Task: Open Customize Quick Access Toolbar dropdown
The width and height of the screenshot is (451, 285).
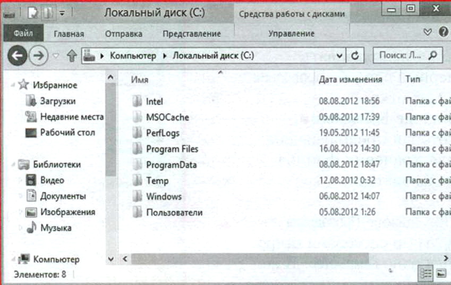Action: 62,13
